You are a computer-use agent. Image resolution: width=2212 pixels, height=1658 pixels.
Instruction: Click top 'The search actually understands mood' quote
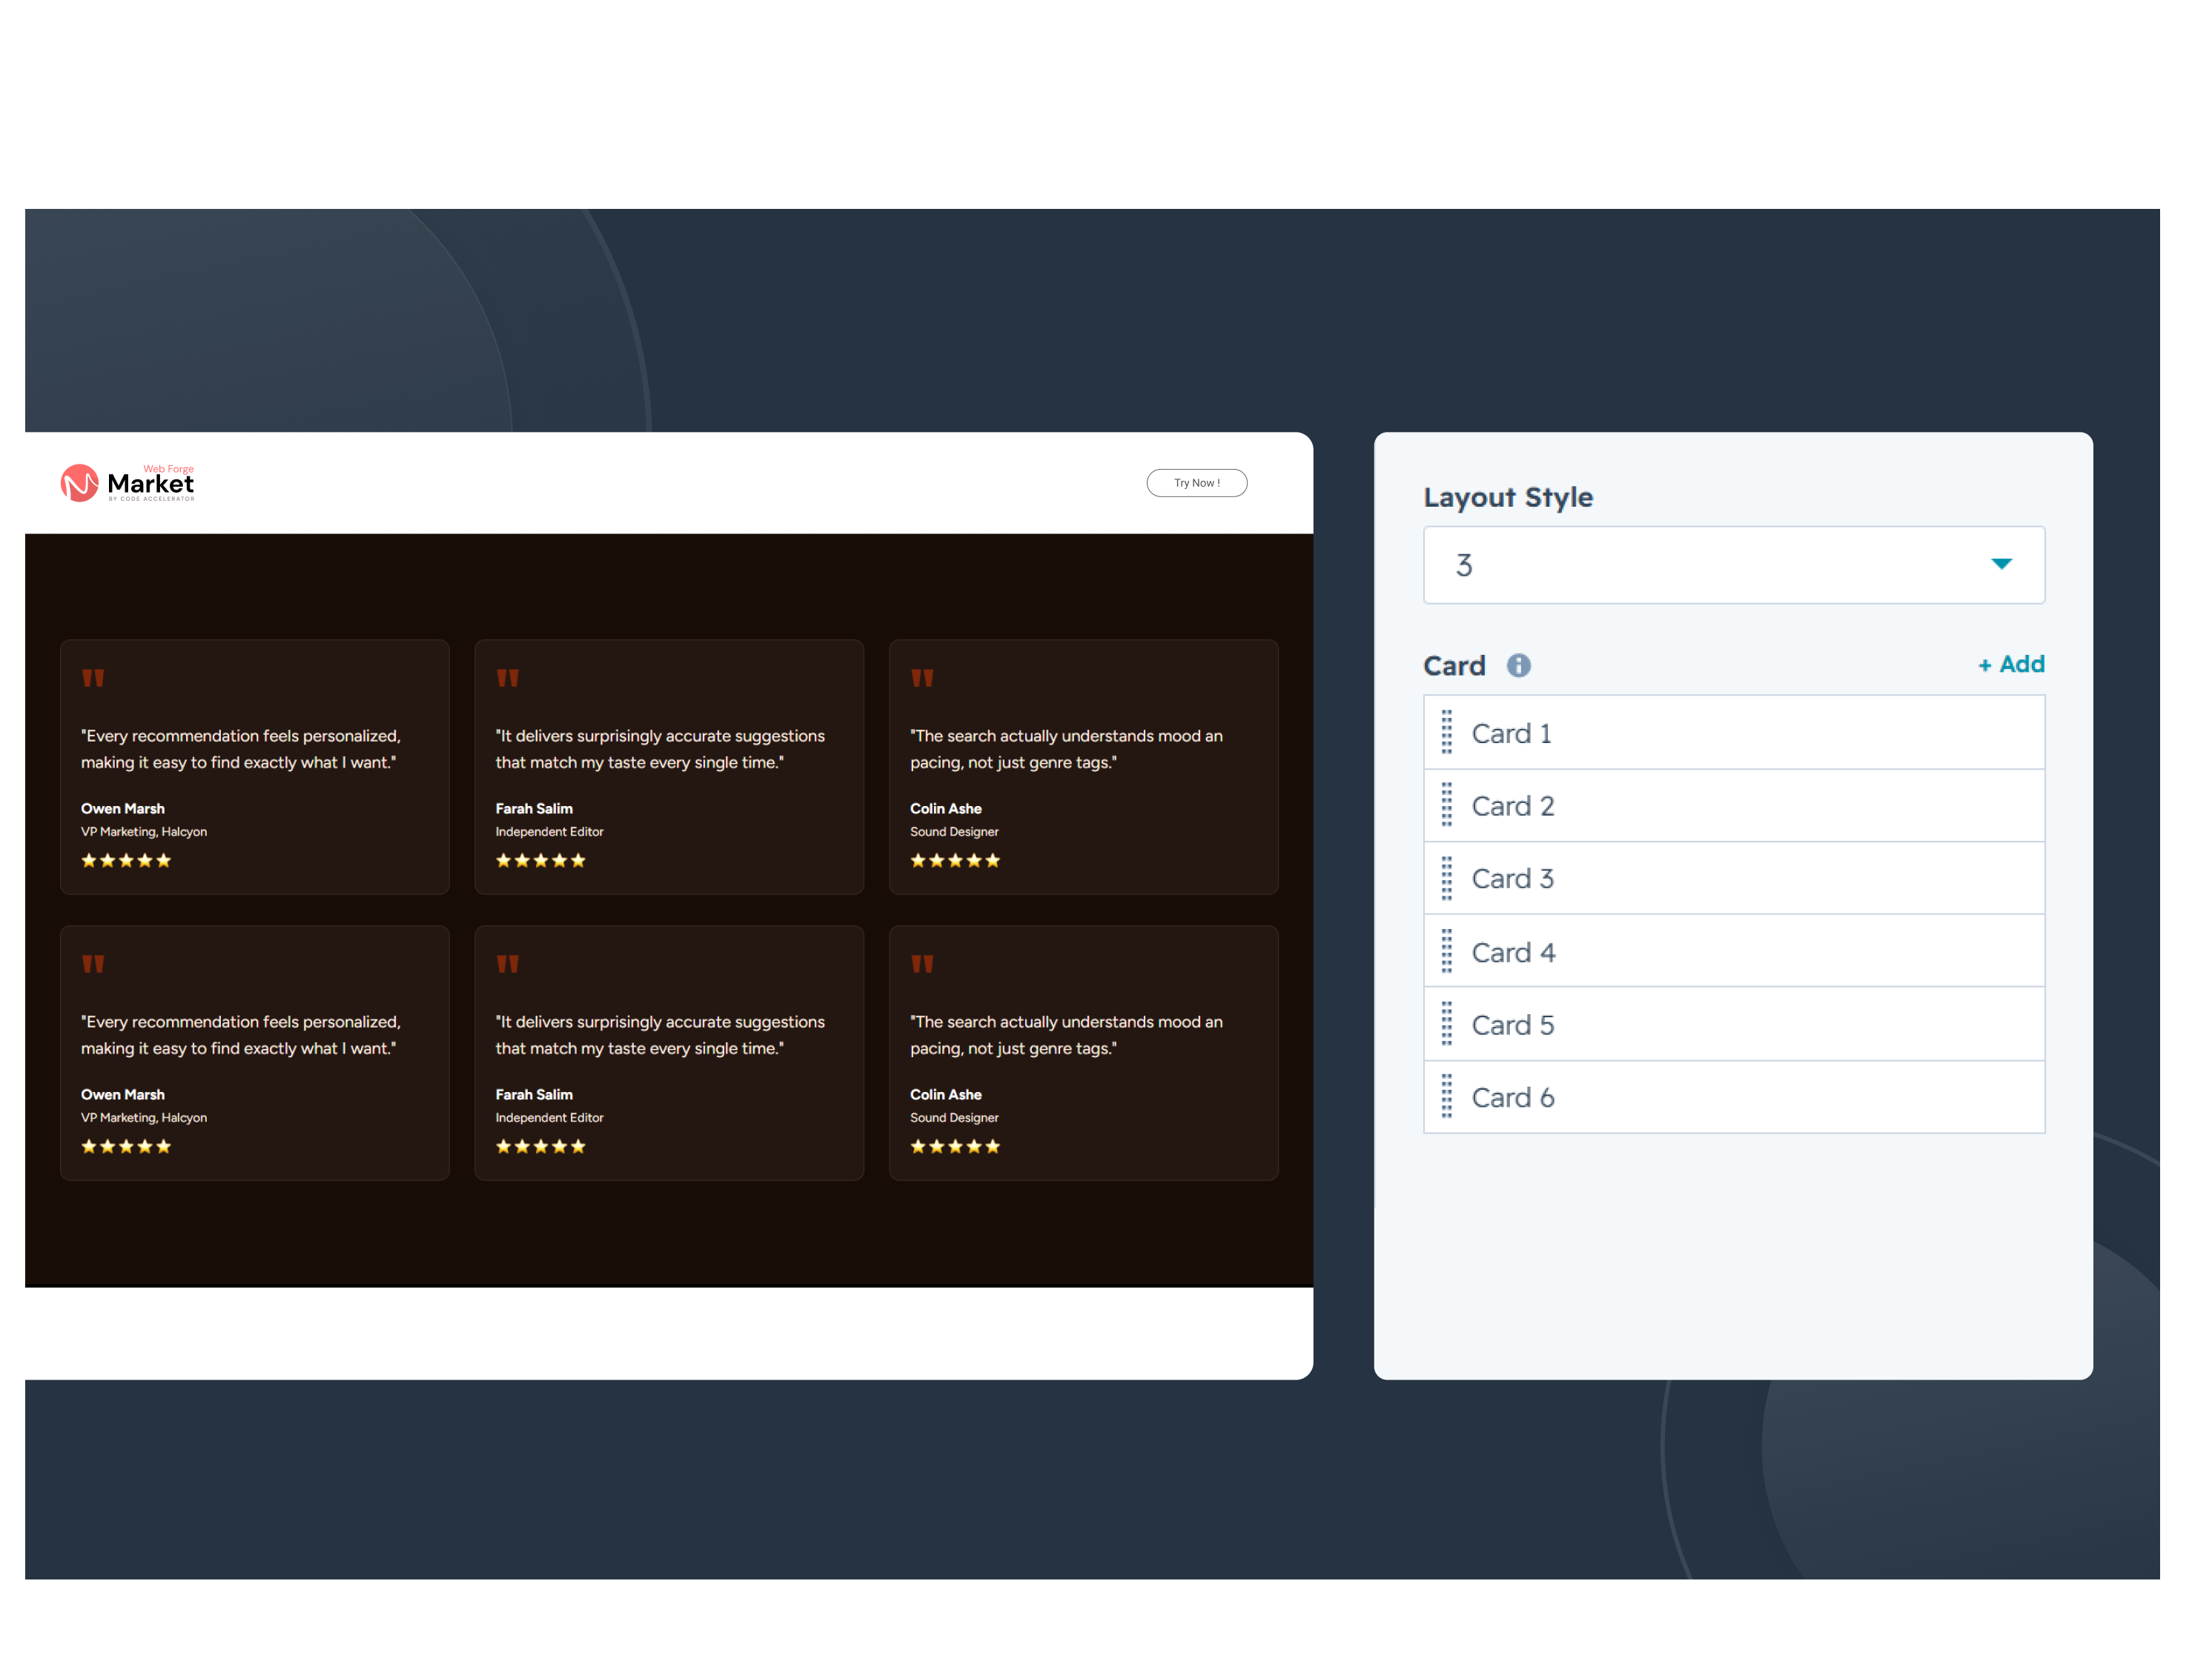(1066, 748)
